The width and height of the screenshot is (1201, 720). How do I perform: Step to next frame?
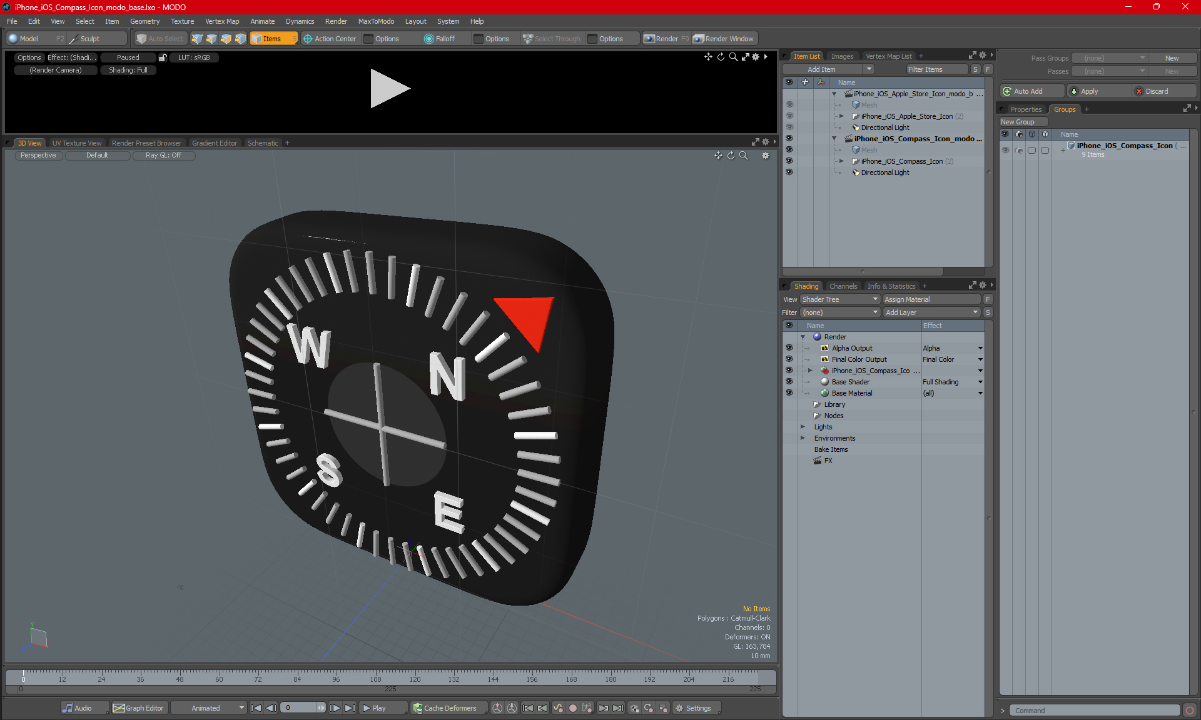335,708
